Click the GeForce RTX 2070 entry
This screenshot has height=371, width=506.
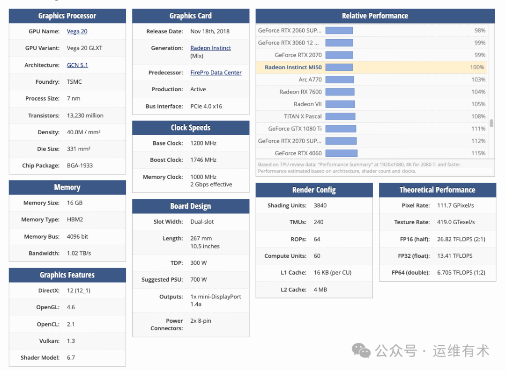(x=371, y=55)
